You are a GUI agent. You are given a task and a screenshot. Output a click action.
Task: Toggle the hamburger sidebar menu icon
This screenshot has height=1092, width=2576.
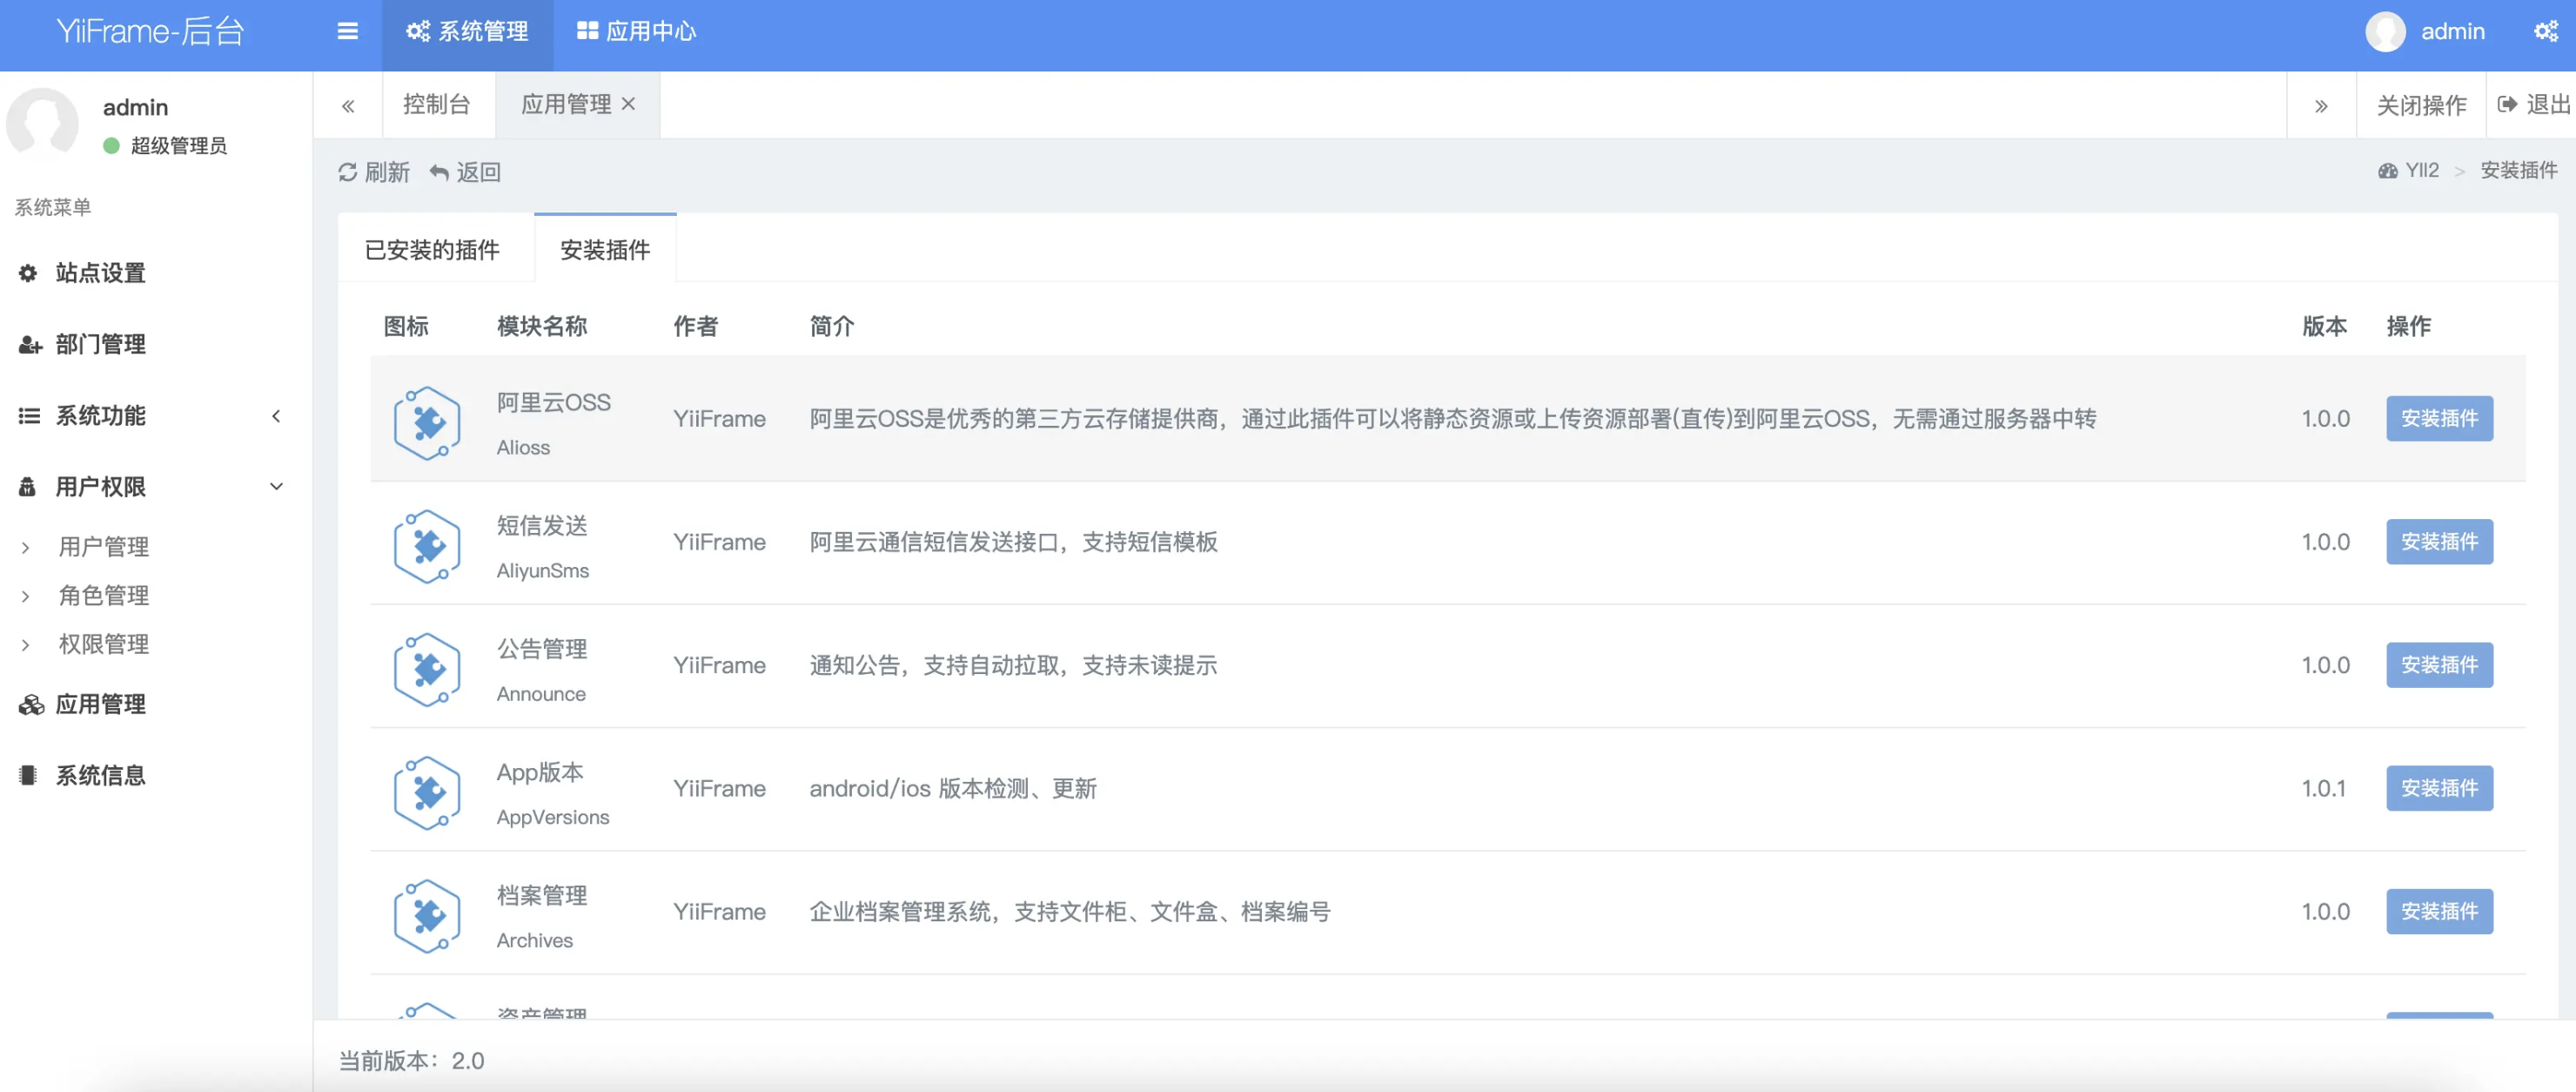tap(347, 31)
